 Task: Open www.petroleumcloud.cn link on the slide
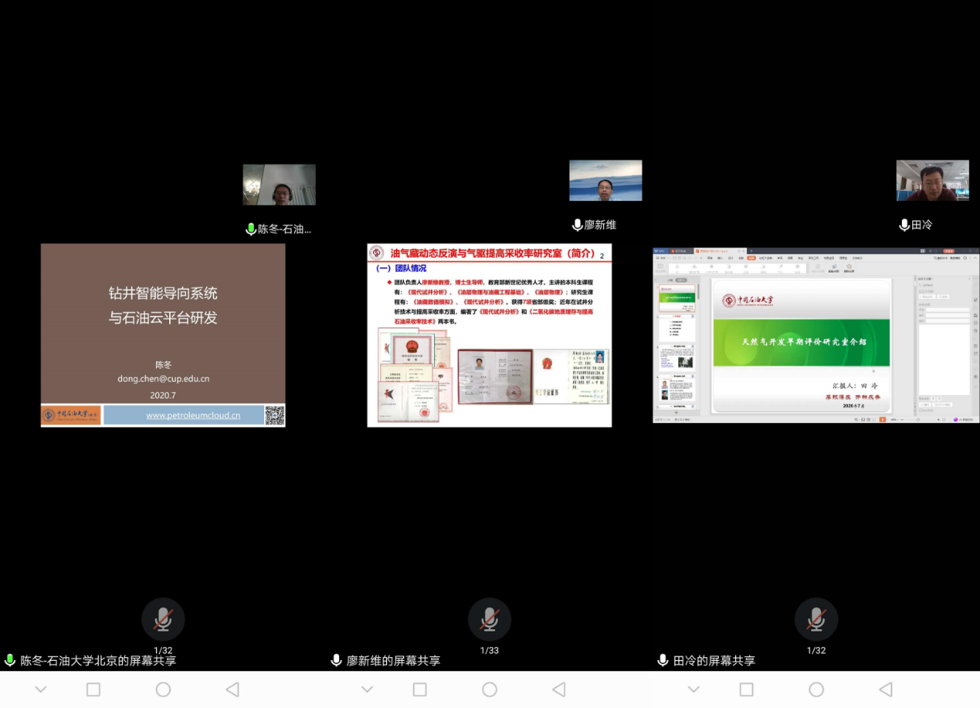(193, 415)
